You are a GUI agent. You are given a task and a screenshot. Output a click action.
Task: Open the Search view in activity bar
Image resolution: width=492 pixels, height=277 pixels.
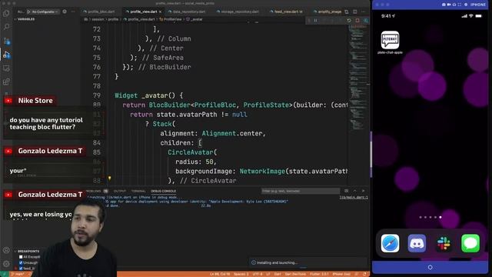[6, 27]
